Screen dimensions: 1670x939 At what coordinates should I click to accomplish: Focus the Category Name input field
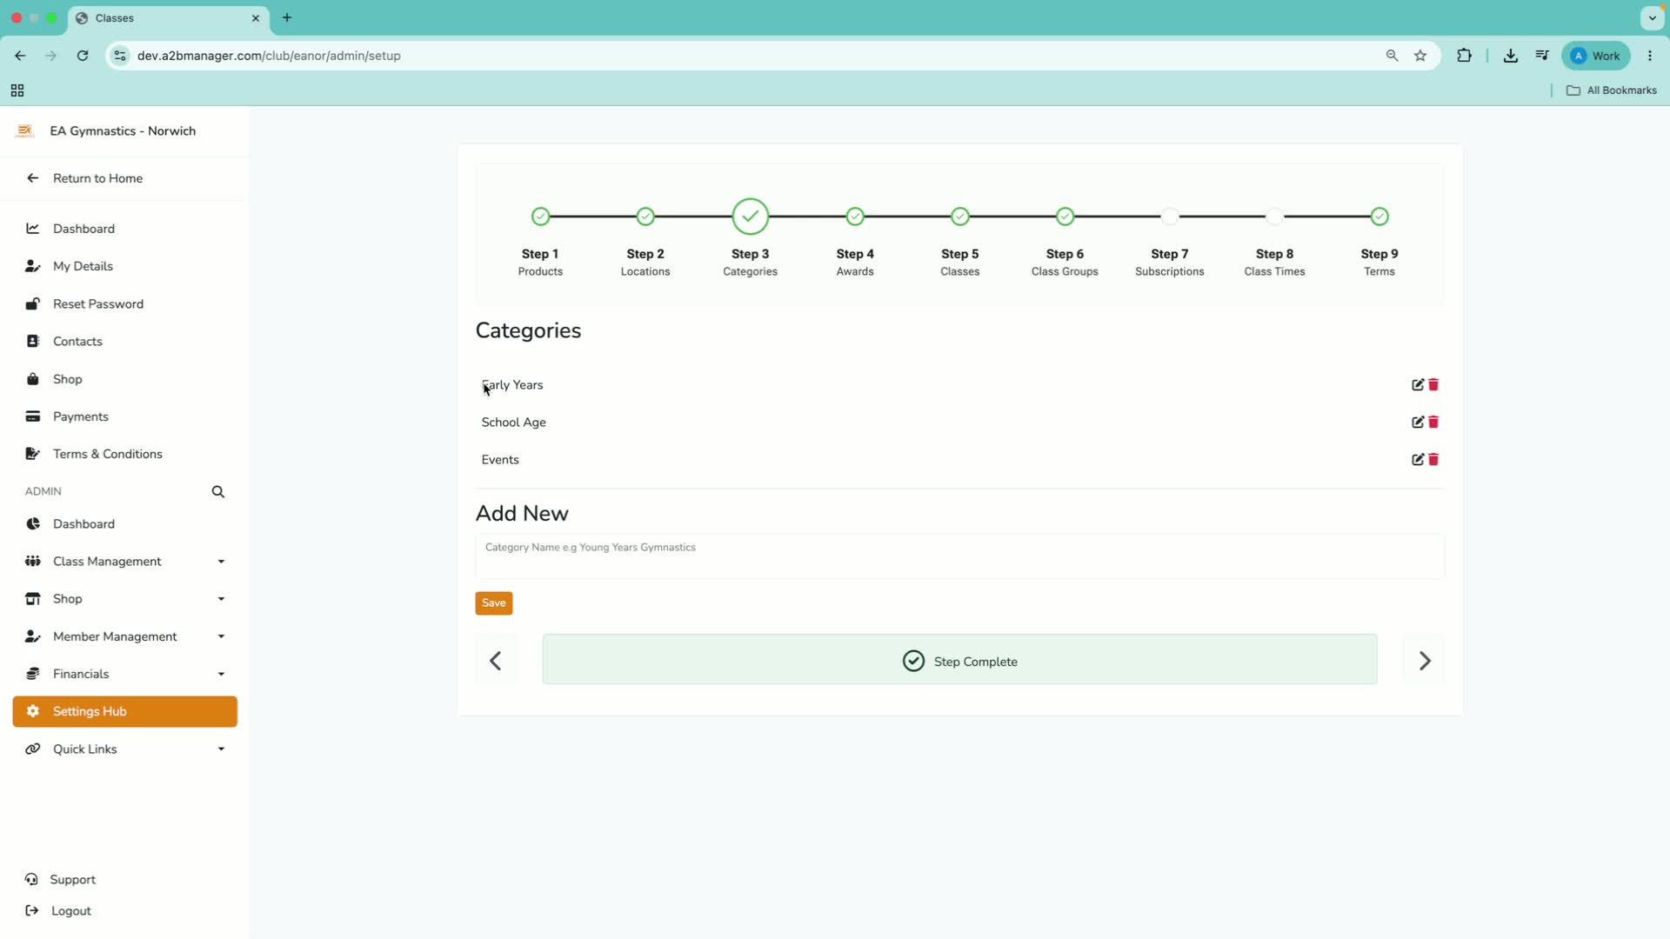(959, 556)
